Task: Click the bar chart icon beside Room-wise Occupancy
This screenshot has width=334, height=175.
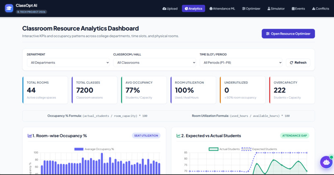Action: (29, 136)
